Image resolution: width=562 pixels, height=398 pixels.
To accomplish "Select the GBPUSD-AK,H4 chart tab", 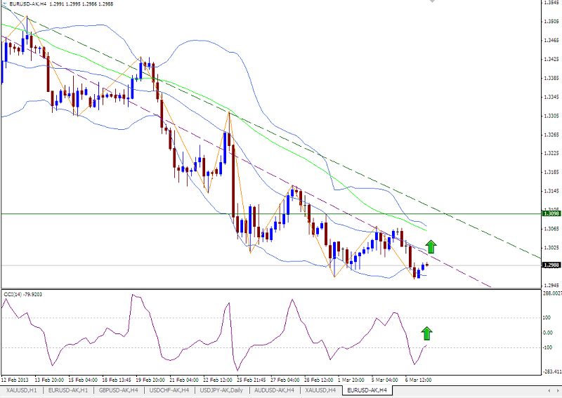I will (x=118, y=390).
